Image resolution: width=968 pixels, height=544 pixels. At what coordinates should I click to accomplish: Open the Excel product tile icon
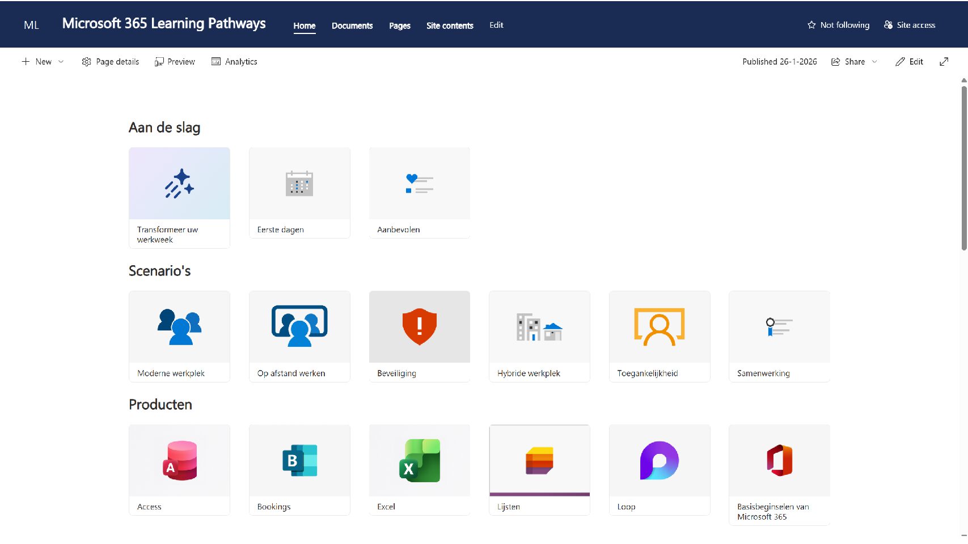(x=419, y=461)
